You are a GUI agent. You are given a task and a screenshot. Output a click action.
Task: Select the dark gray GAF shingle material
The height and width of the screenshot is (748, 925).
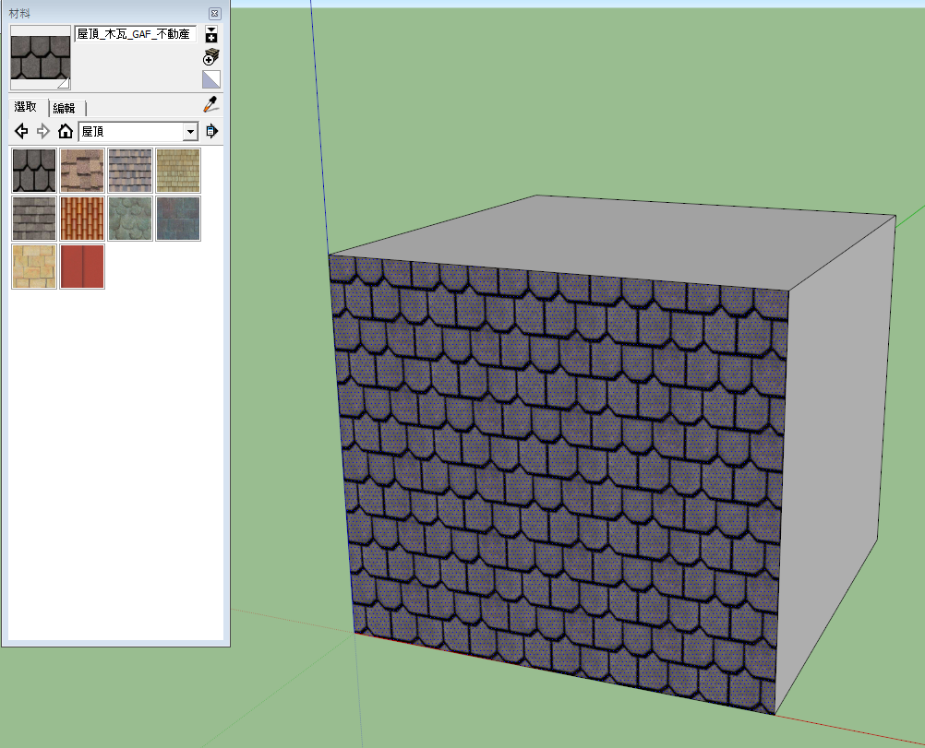[34, 171]
